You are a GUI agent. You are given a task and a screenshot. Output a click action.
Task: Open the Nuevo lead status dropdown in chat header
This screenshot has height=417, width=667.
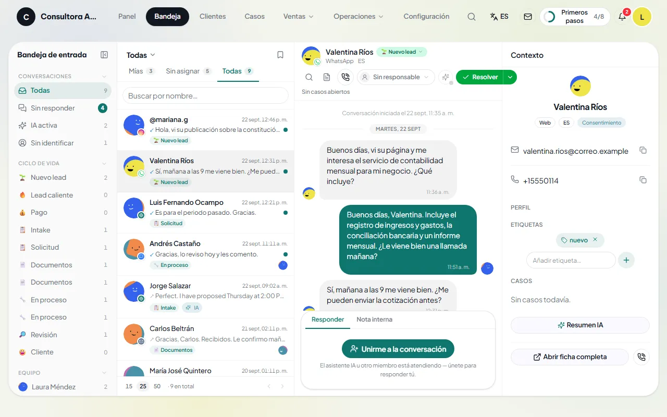tap(402, 52)
